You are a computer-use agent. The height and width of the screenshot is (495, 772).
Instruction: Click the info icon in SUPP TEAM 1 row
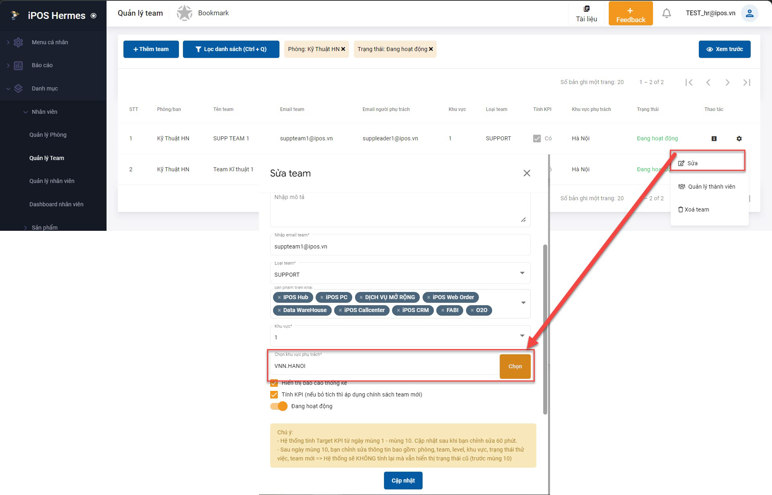[x=714, y=138]
